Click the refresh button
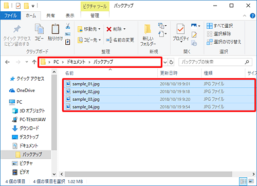The width and height of the screenshot is (257, 186). [x=171, y=62]
